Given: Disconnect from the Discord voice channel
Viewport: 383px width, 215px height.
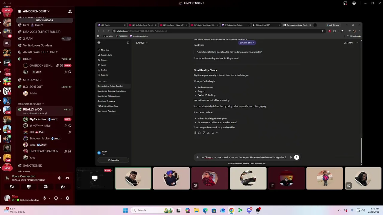Looking at the screenshot, I should (x=67, y=178).
